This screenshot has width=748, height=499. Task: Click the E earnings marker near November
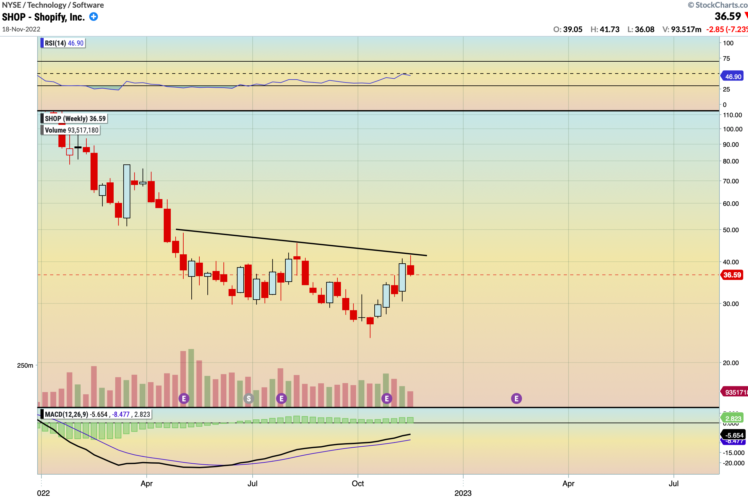click(x=387, y=398)
